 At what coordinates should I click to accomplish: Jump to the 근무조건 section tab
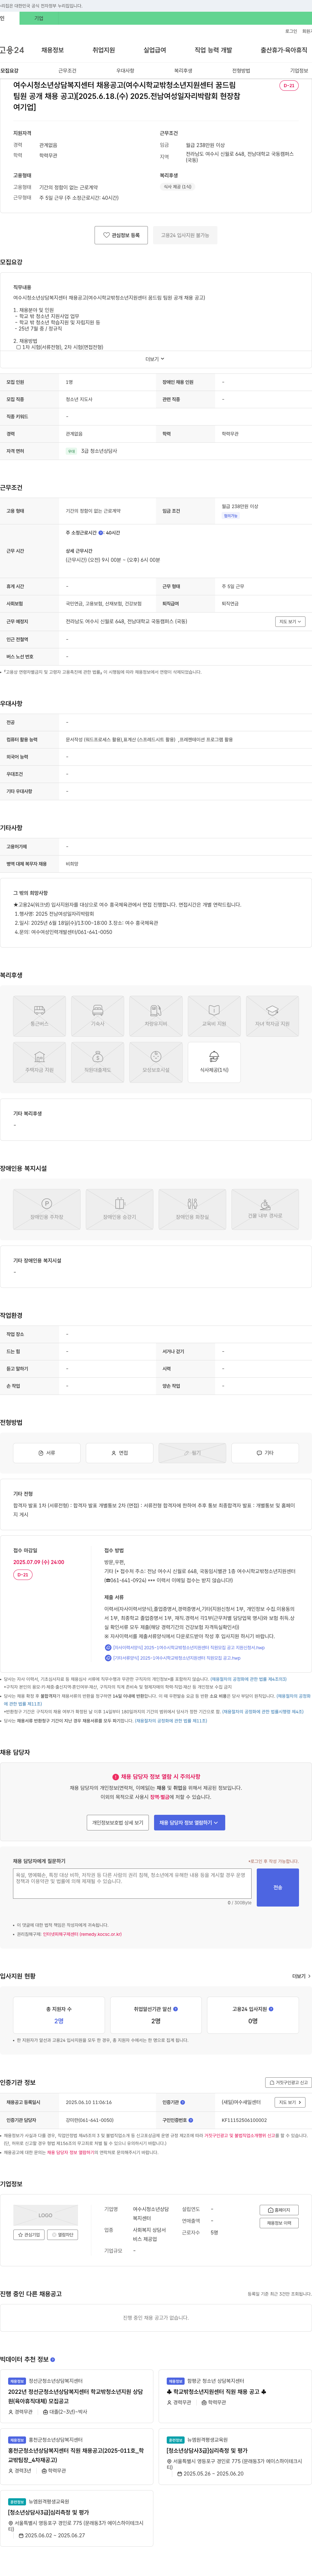click(x=67, y=71)
